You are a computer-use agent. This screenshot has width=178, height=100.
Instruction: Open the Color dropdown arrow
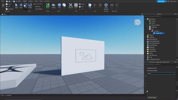pyautogui.click(x=76, y=9)
